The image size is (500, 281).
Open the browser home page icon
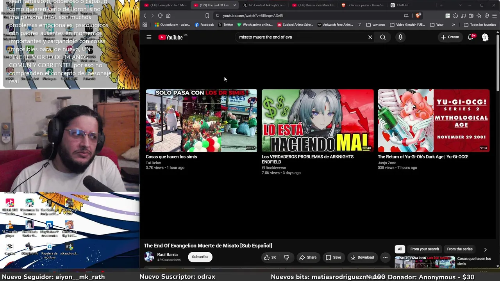[168, 16]
